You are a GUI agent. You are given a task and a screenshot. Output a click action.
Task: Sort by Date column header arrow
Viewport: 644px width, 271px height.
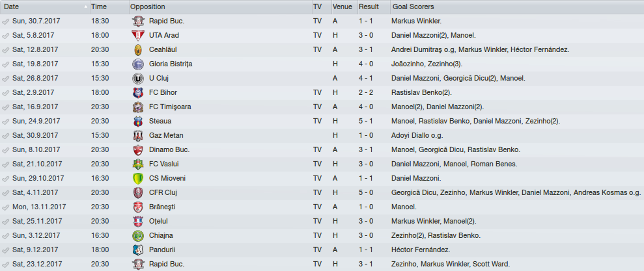[x=86, y=7]
